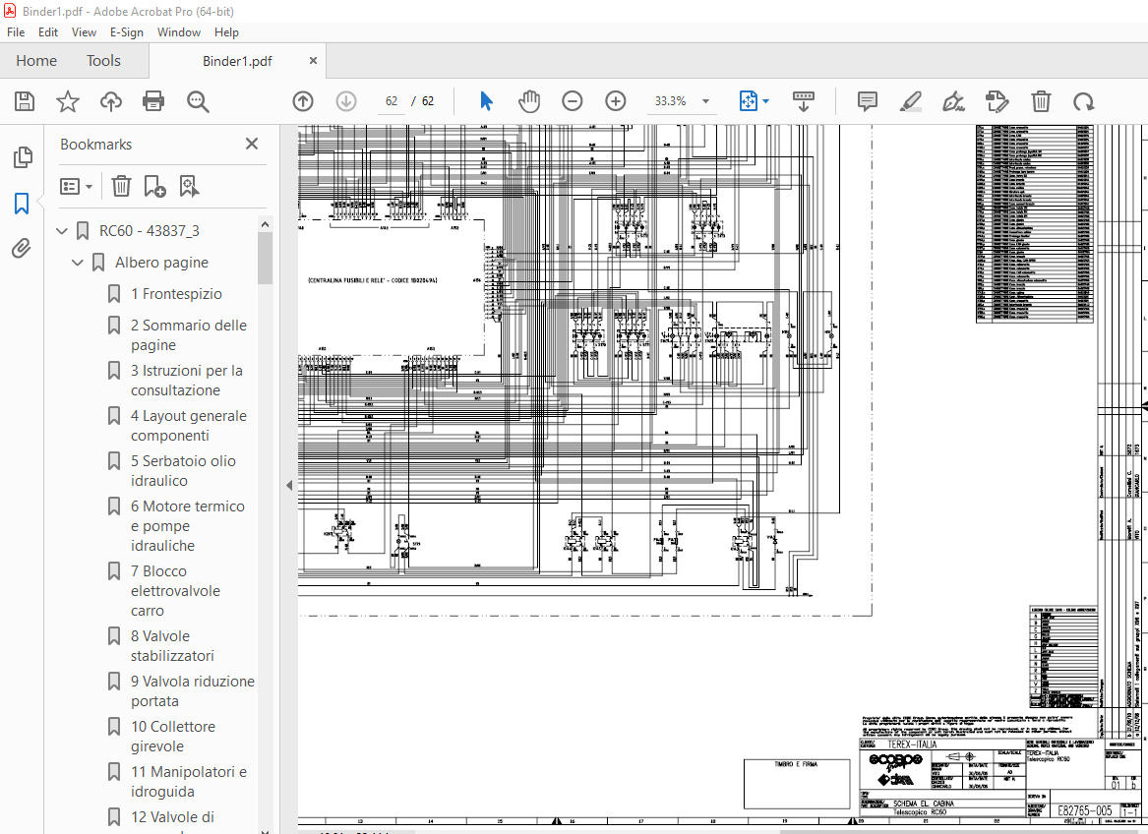
Task: Open the File menu
Action: coord(16,32)
